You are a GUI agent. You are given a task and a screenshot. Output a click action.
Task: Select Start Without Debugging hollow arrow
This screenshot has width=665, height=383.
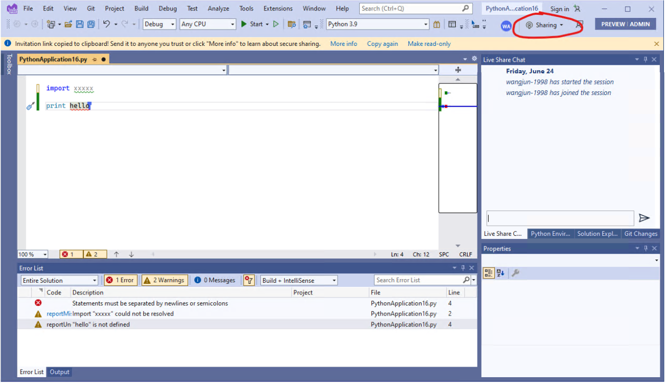coord(276,24)
